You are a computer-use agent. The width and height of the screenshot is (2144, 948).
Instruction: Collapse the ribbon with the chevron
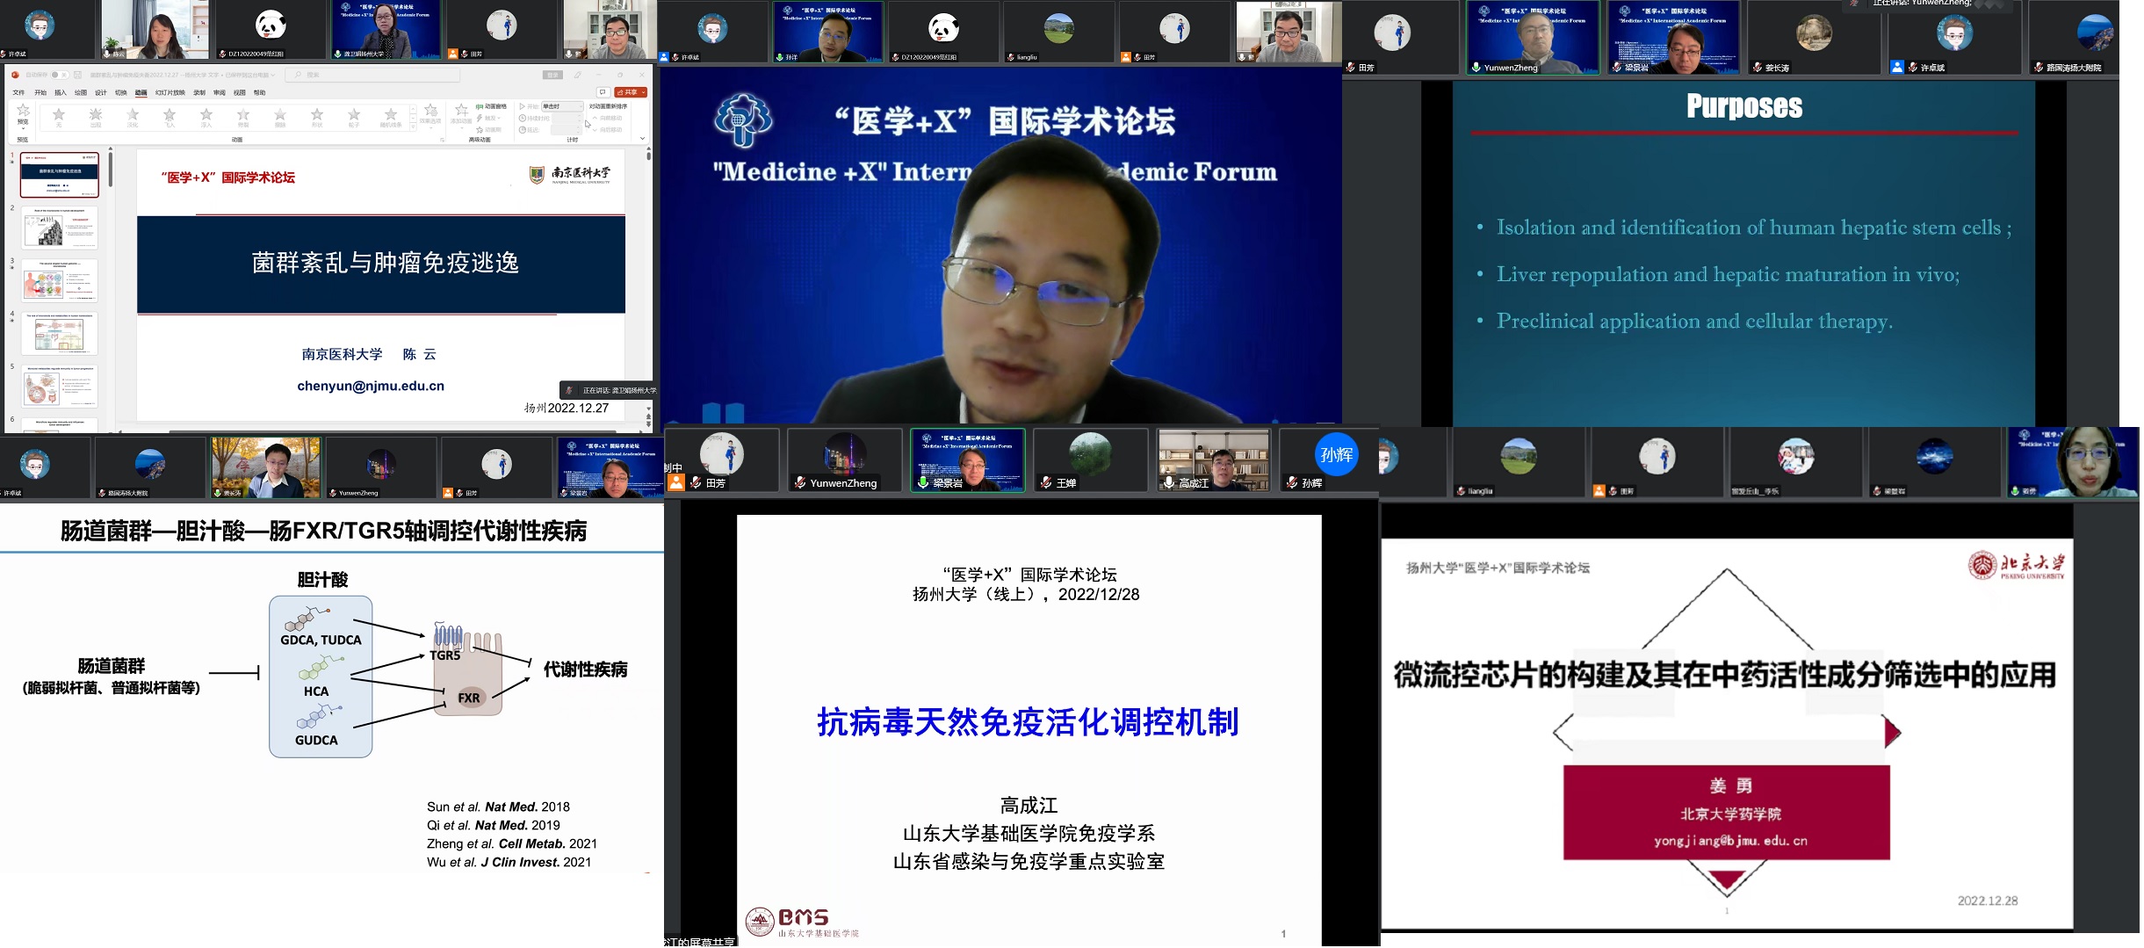click(642, 138)
